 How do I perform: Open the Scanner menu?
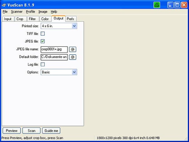17,12
